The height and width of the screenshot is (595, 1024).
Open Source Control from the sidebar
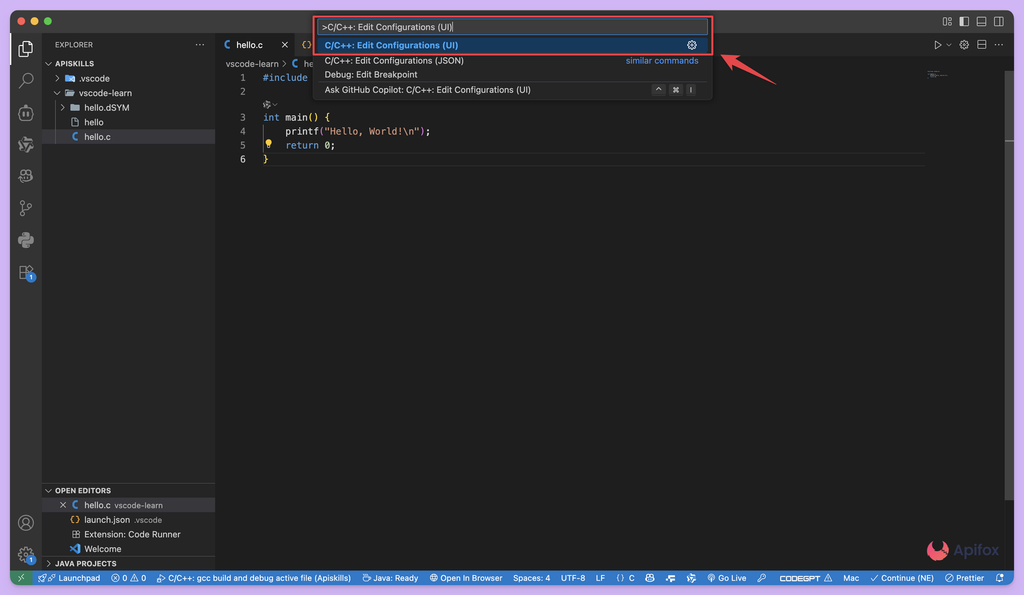26,208
